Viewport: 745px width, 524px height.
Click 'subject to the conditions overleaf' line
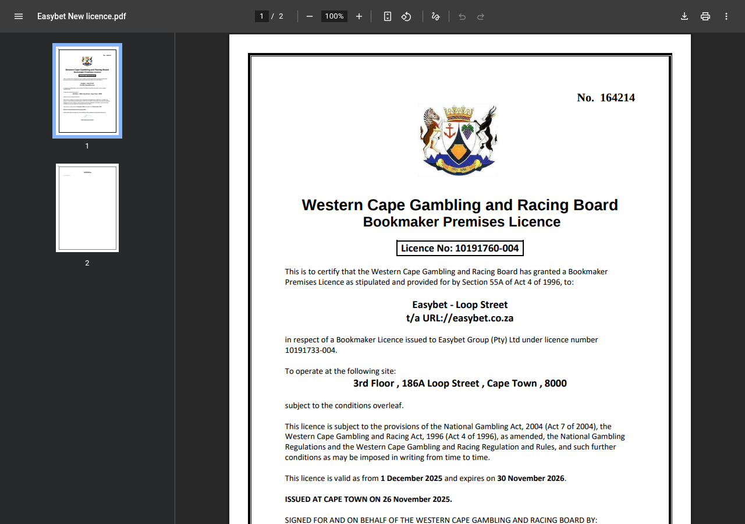344,406
